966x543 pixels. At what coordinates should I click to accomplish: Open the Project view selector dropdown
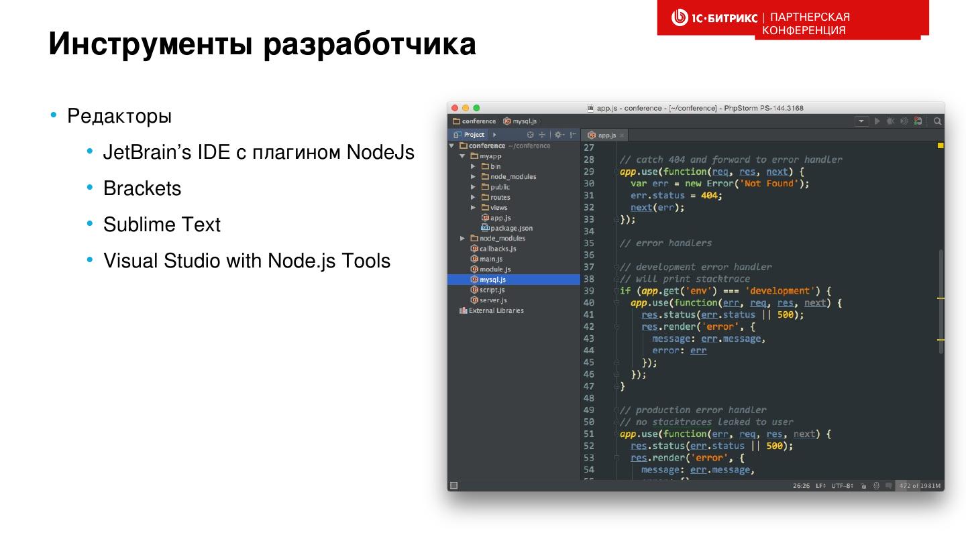pyautogui.click(x=469, y=135)
